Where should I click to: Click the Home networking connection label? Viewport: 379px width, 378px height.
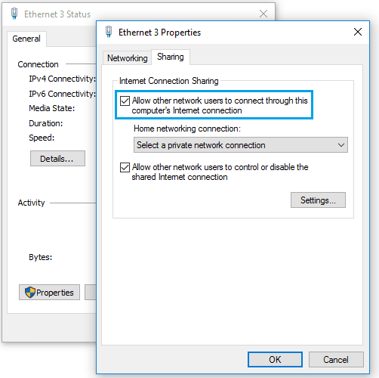click(187, 129)
